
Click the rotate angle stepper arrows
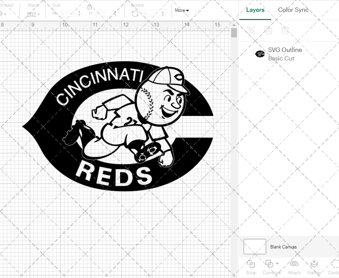point(164,14)
